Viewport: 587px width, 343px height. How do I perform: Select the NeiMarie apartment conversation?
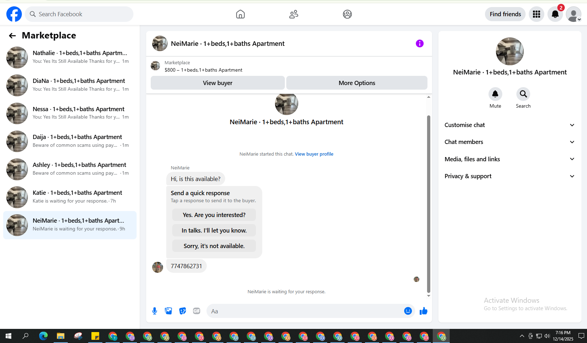click(x=70, y=225)
